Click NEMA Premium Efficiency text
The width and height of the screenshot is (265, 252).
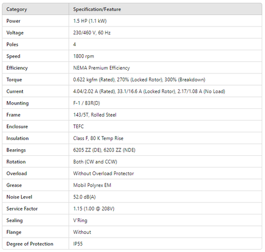coord(102,68)
